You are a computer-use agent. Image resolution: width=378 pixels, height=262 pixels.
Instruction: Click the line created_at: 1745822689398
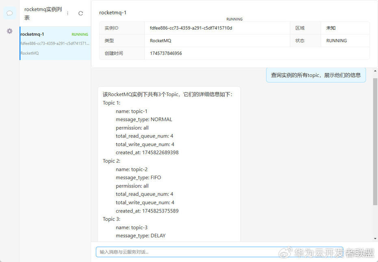click(147, 152)
